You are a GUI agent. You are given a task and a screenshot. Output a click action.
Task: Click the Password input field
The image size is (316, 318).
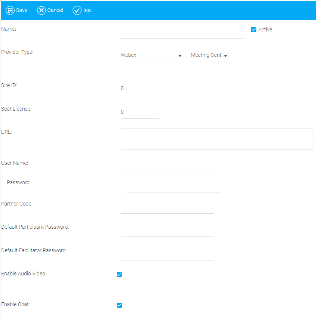click(173, 187)
